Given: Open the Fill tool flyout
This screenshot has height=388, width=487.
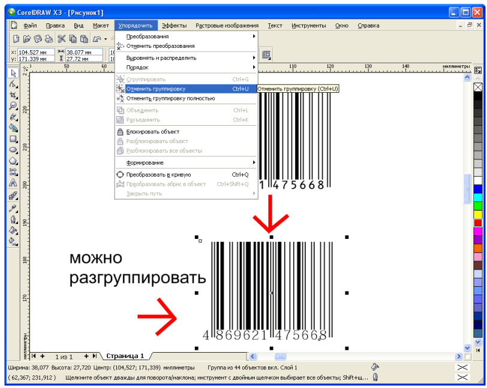Looking at the screenshot, I should pyautogui.click(x=13, y=231).
